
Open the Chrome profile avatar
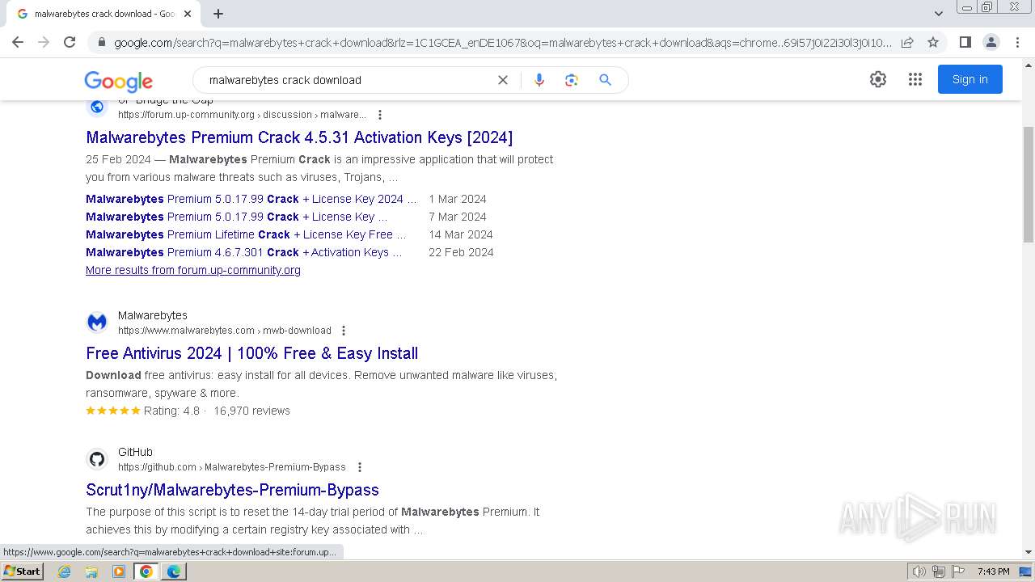click(991, 42)
